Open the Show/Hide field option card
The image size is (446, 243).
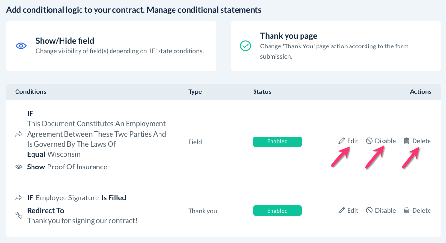(x=111, y=46)
